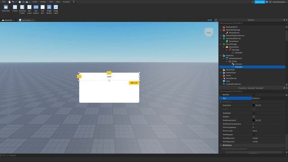Click the binoculars find icon
This screenshot has height=162, width=288.
coord(27,2)
